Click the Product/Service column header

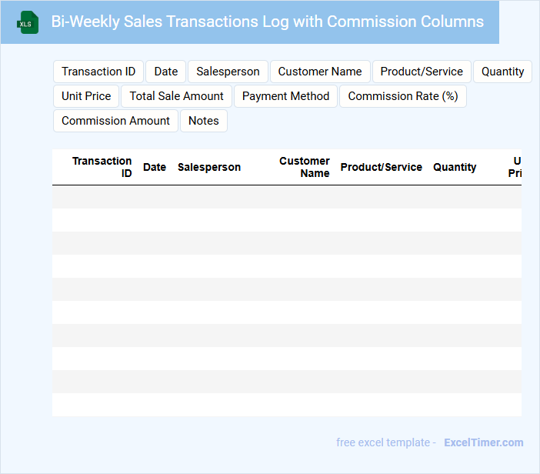coord(382,167)
